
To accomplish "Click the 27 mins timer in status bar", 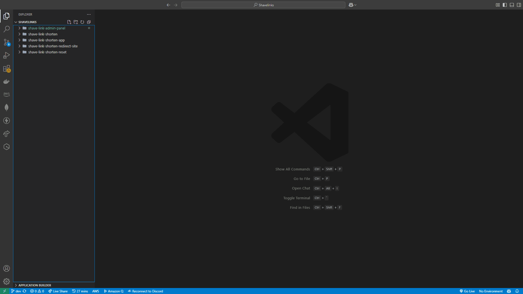I will (80, 291).
